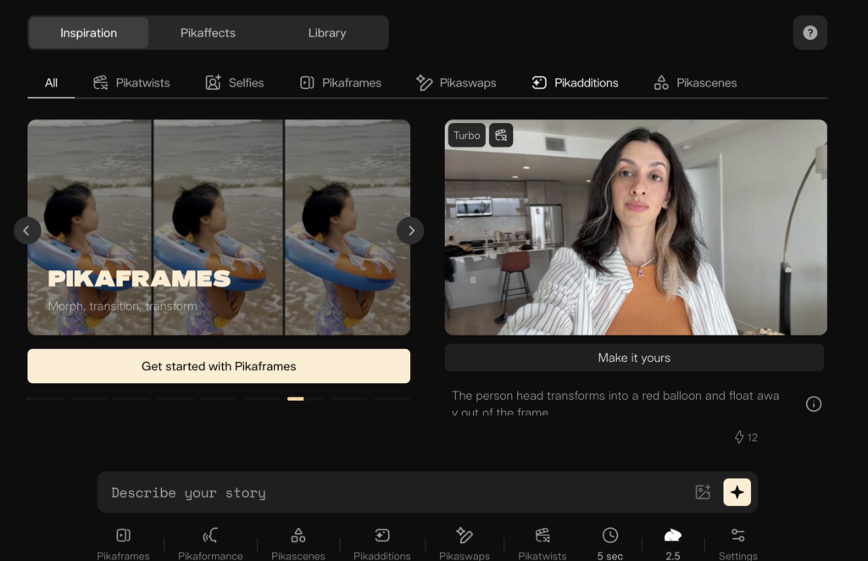Go to next carousel slide arrow
The height and width of the screenshot is (561, 868).
(410, 231)
